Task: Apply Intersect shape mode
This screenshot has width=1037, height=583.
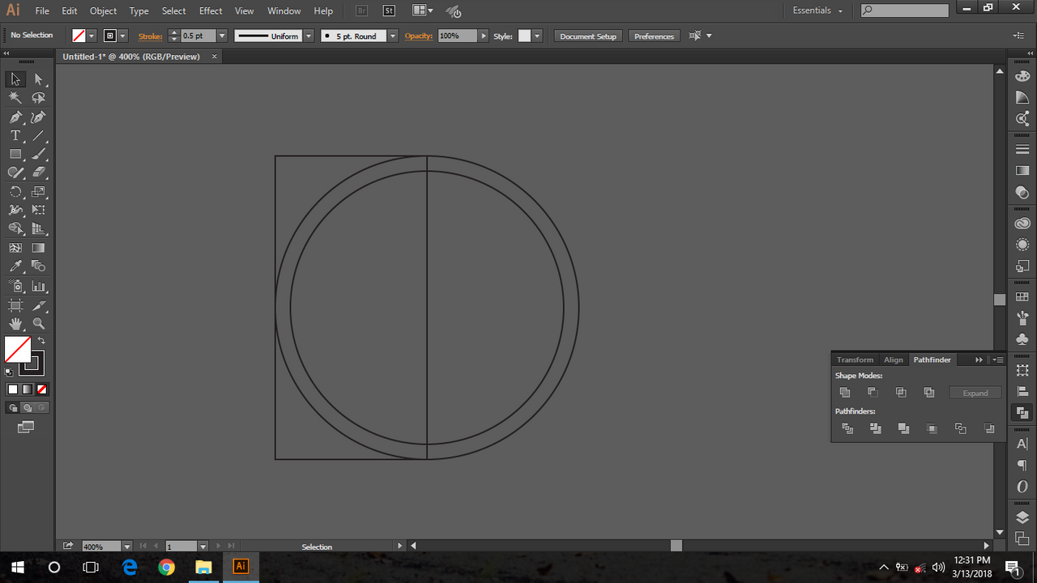Action: click(x=901, y=393)
